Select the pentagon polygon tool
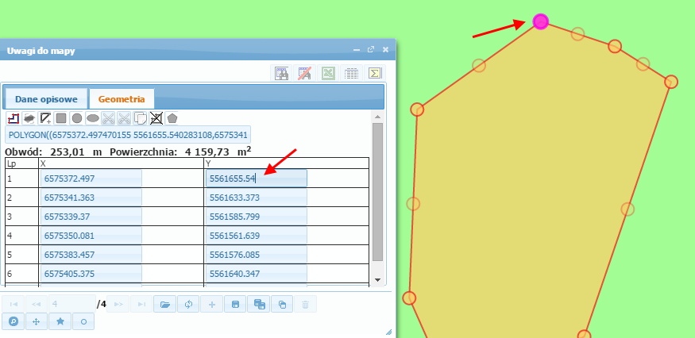 (172, 118)
